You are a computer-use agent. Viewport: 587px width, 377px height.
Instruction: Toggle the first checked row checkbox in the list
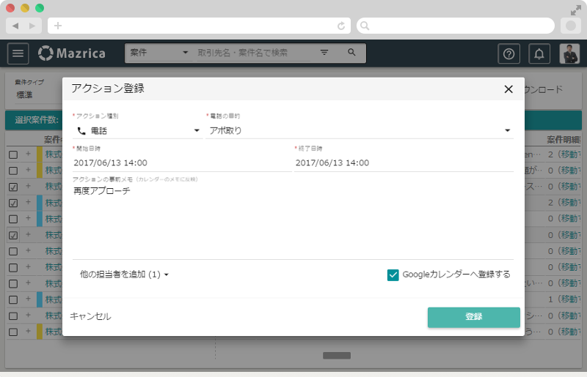point(13,187)
